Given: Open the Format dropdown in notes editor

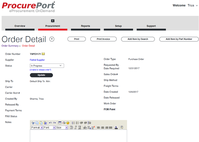Looking at the screenshot, I should [37, 128].
